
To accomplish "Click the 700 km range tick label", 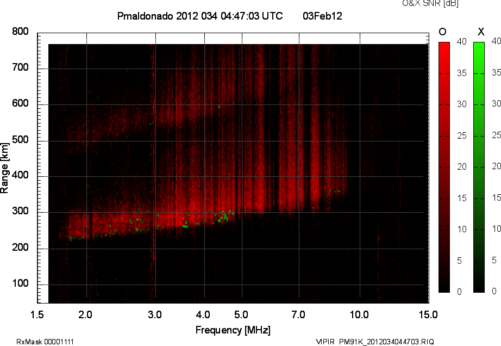I will click(21, 67).
